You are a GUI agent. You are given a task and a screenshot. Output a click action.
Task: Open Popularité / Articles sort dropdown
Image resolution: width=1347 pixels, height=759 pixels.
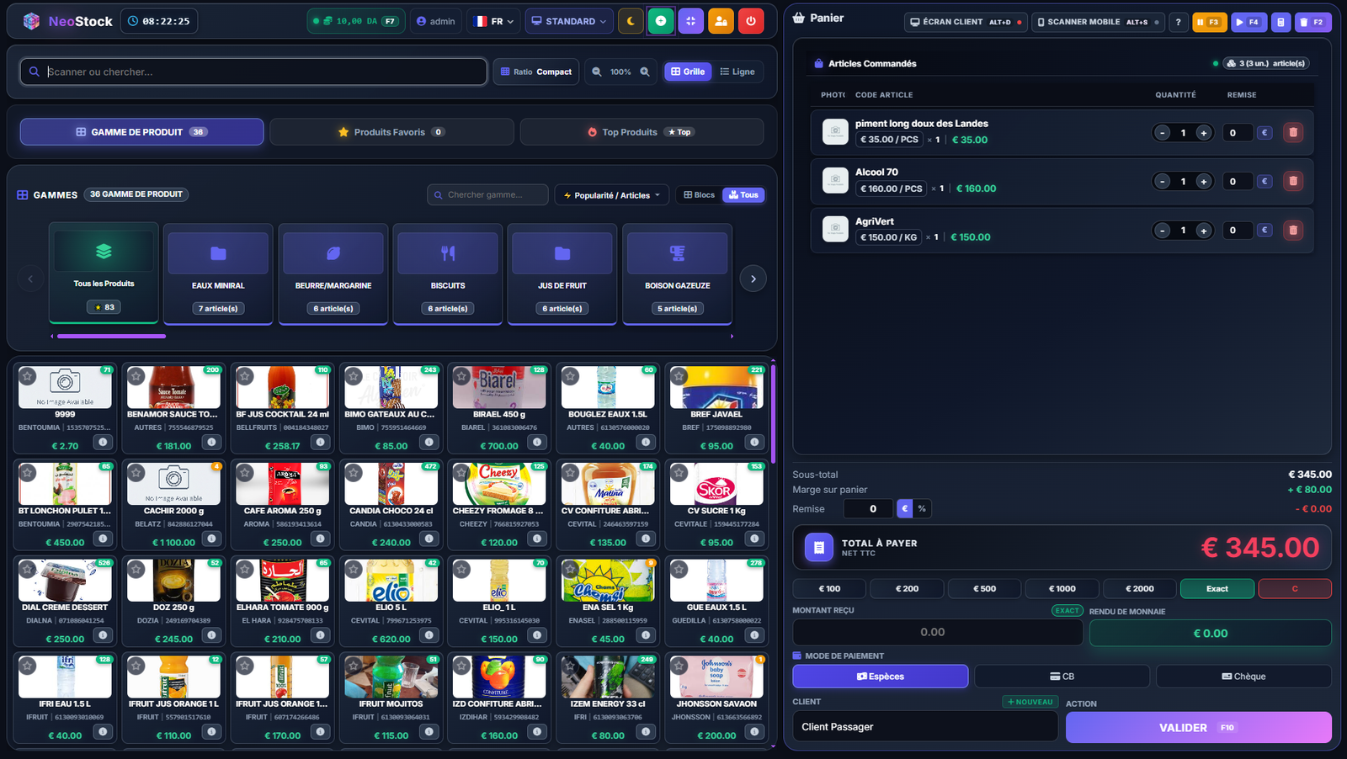612,195
